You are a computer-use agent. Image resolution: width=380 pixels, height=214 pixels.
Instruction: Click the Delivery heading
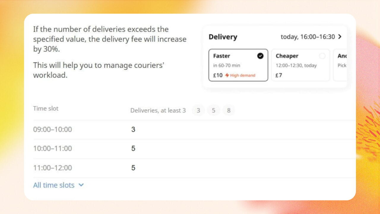[223, 37]
